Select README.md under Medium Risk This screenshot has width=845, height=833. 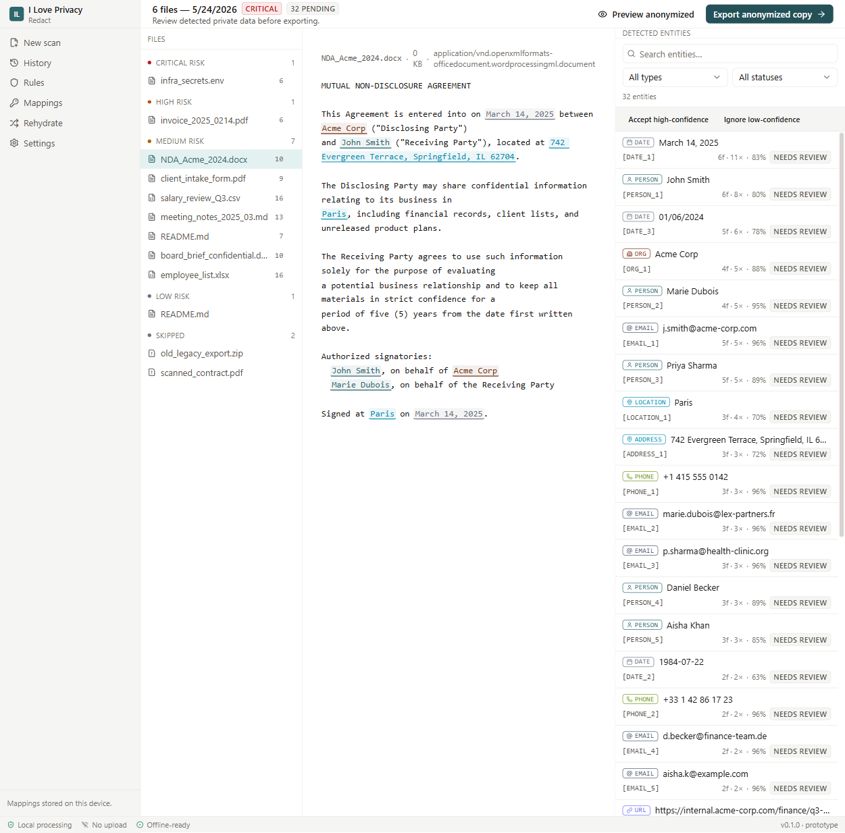[x=221, y=236]
